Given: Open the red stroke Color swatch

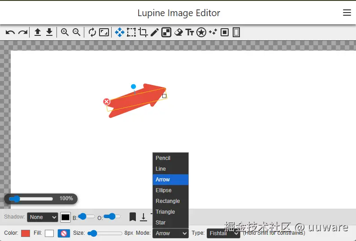Looking at the screenshot, I should tap(26, 233).
